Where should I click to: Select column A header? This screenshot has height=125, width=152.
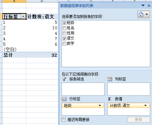14,1
